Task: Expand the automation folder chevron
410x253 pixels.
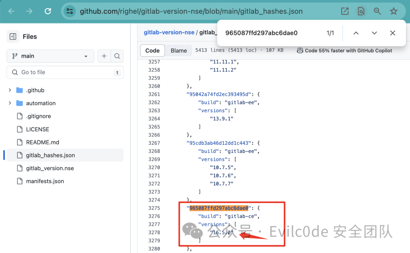Action: pyautogui.click(x=10, y=103)
